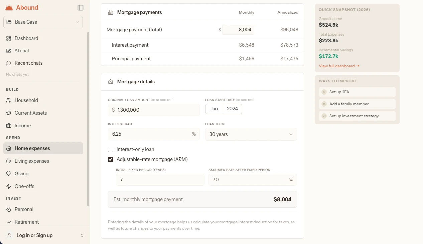Click the Personal invest icon
Image resolution: width=423 pixels, height=244 pixels.
[x=9, y=209]
